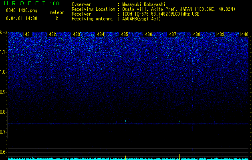Click the 1433 time marker
This screenshot has width=252, height=160.
click(76, 34)
